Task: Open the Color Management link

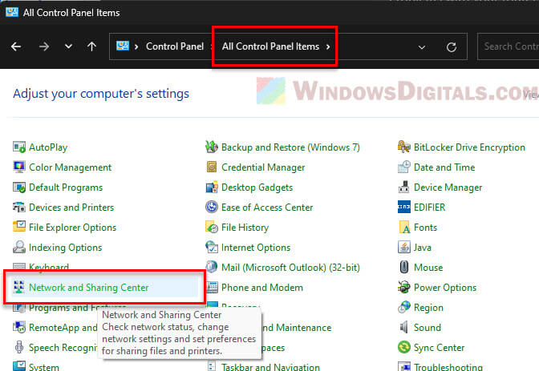Action: tap(70, 167)
